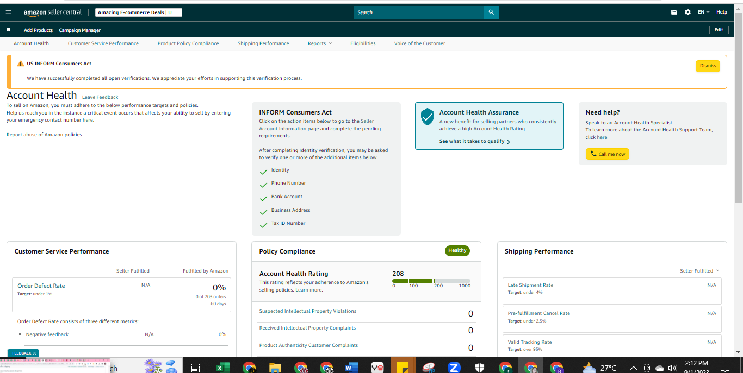Click into the Search input field

click(x=419, y=12)
